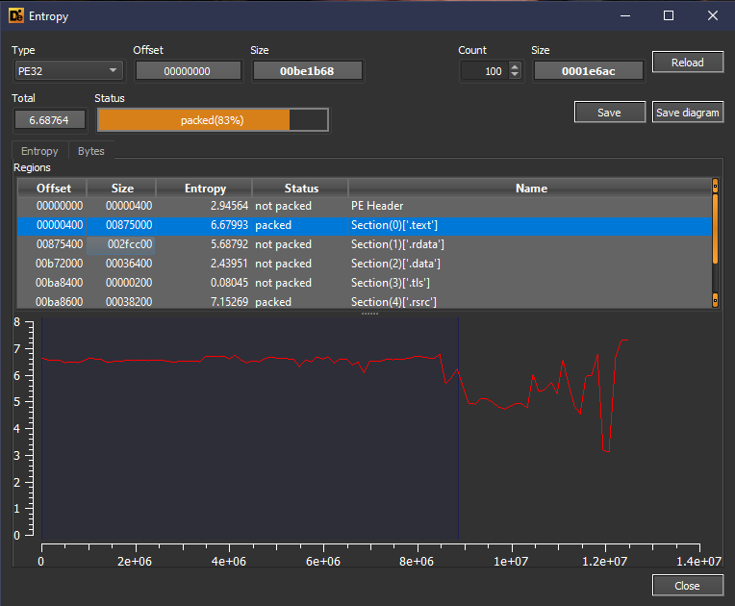The image size is (735, 606).
Task: Click Save diagram button
Action: (687, 113)
